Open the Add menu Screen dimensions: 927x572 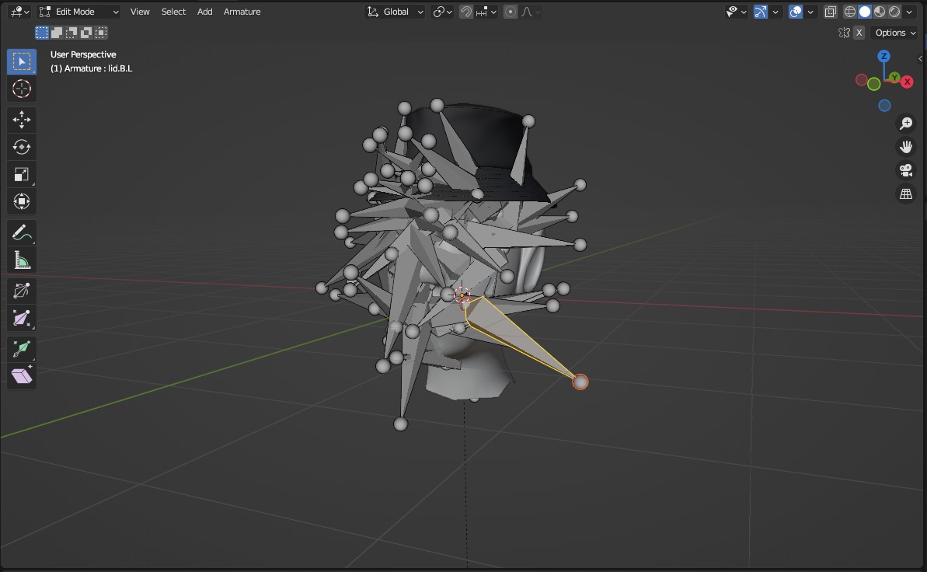pyautogui.click(x=204, y=12)
